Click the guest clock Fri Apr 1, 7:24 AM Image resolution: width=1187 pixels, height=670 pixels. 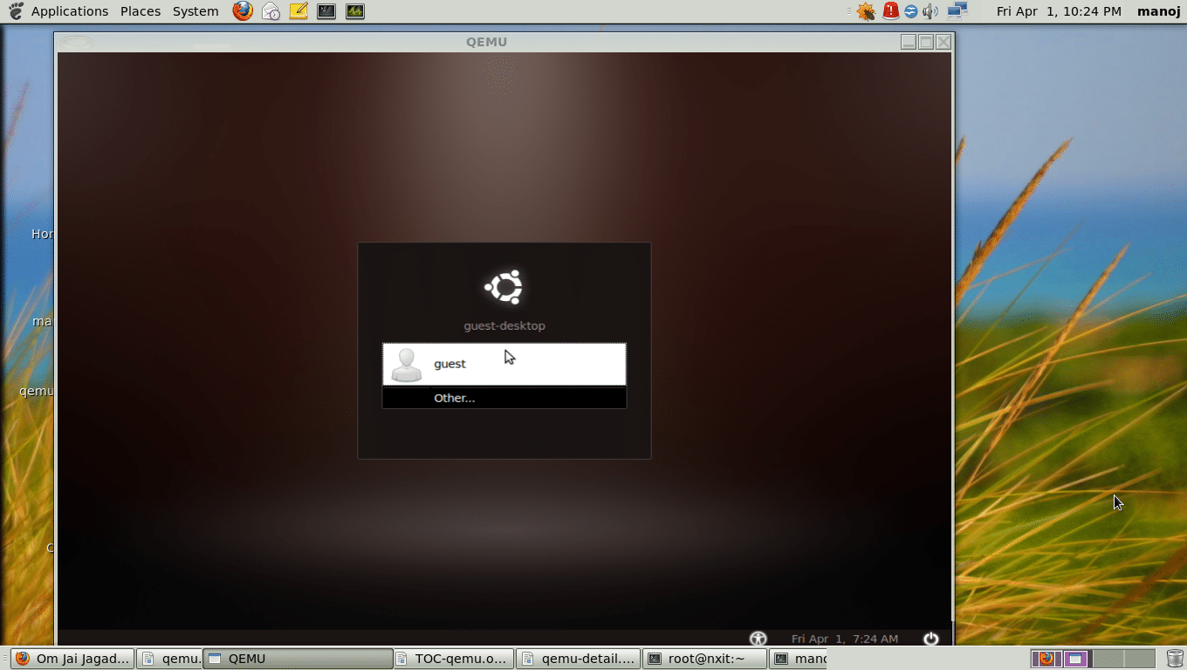845,639
